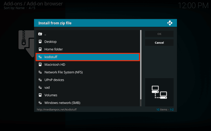Open the Home folder entry
This screenshot has height=131, width=211.
(x=88, y=49)
